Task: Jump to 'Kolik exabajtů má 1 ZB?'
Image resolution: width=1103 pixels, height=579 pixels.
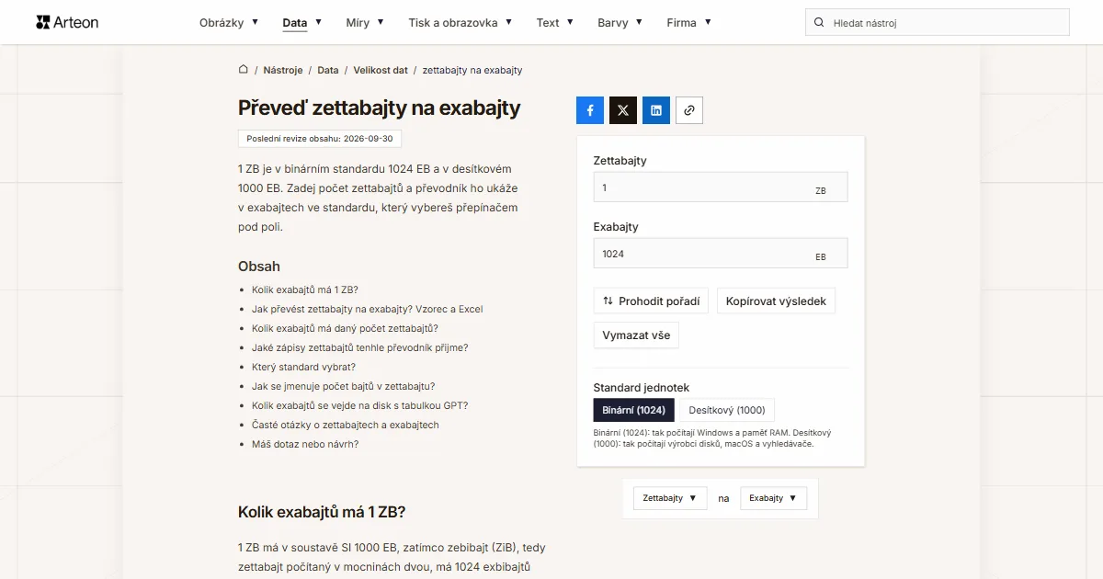Action: click(x=305, y=289)
